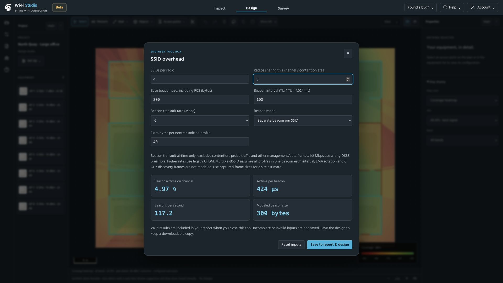Click the Beta badge
The height and width of the screenshot is (283, 503).
59,8
